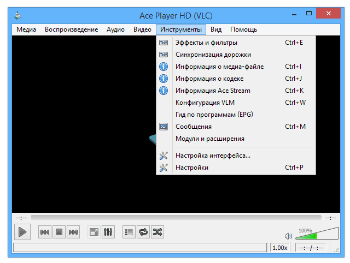Image resolution: width=350 pixels, height=263 pixels.
Task: Click the left elapsed time label
Action: (21, 218)
